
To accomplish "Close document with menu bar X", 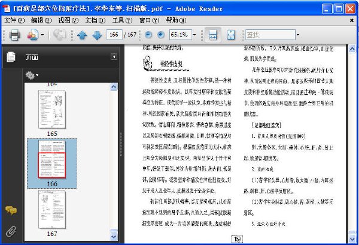I will point(352,20).
